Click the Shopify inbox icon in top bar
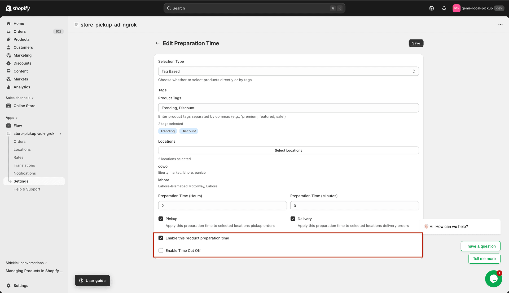This screenshot has height=293, width=509. point(431,8)
